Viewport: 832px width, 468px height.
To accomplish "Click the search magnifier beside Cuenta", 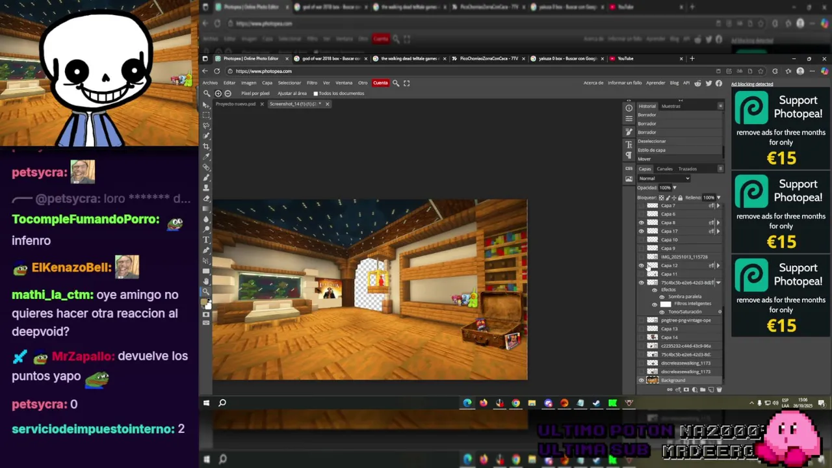I will 396,83.
